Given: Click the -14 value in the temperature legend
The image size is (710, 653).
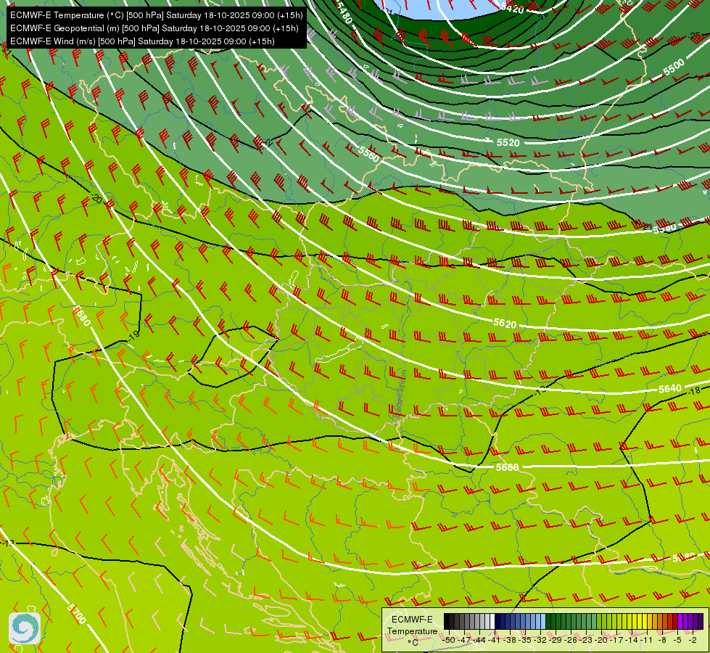Looking at the screenshot, I should 632,640.
